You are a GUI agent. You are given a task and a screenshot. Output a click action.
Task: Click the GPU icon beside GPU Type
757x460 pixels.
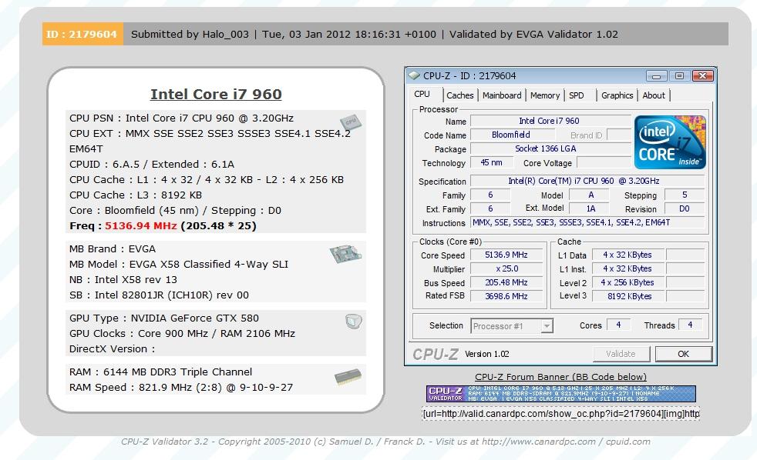coord(354,322)
